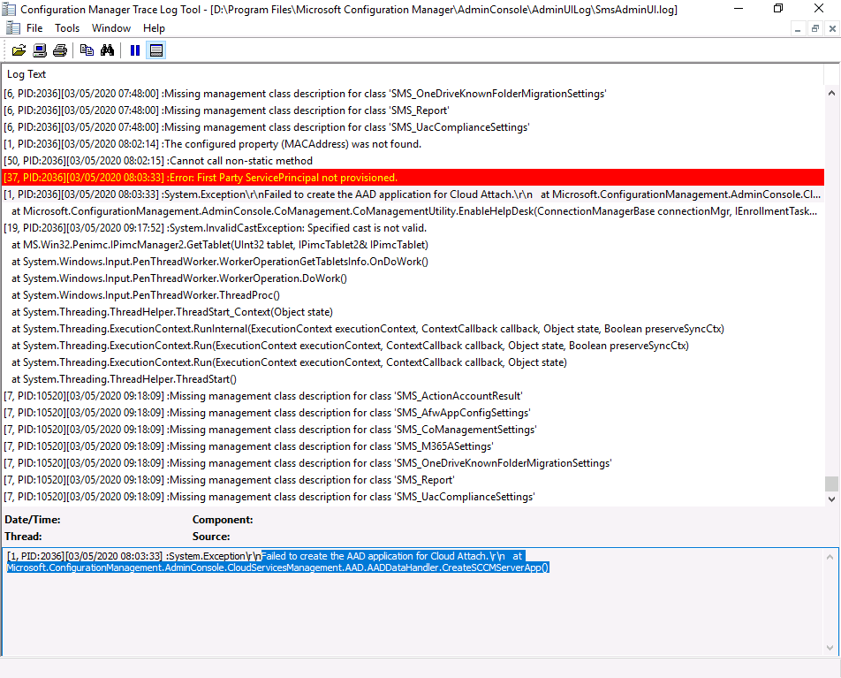Click the Open log file toolbar icon
Screen dimensions: 841x678
[19, 50]
